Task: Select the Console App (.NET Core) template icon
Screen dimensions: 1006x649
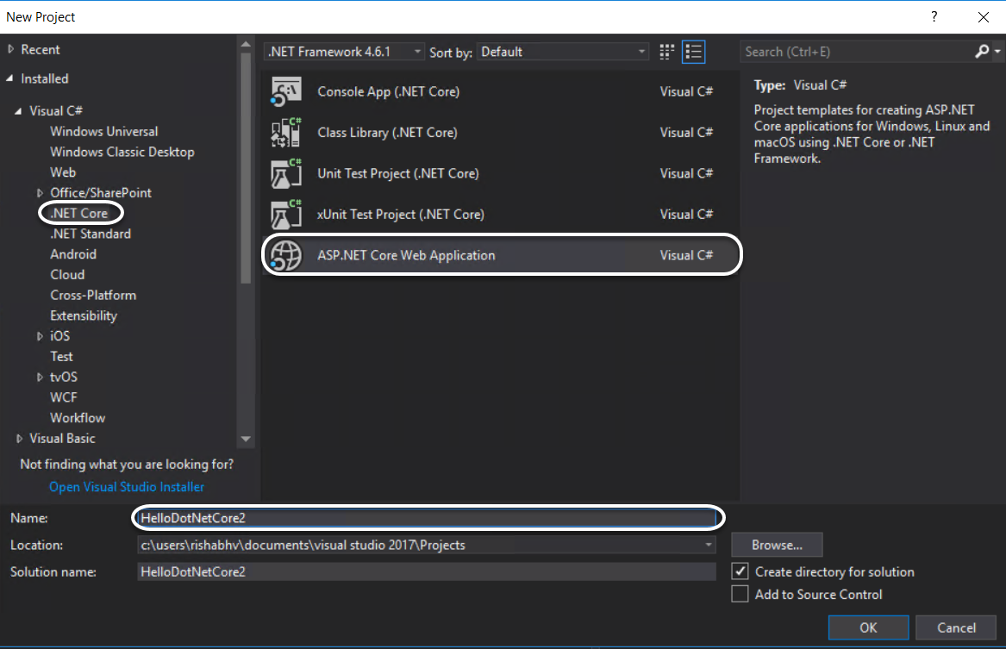Action: point(285,91)
